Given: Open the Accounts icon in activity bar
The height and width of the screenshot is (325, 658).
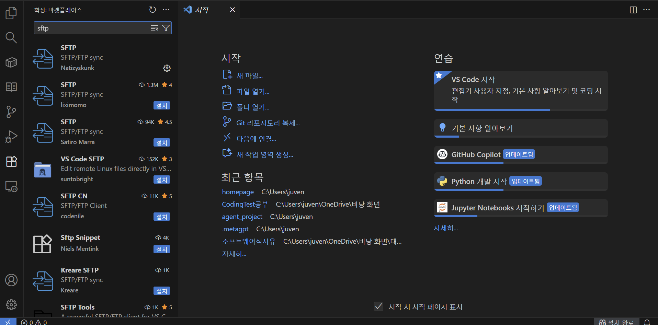Looking at the screenshot, I should (11, 280).
